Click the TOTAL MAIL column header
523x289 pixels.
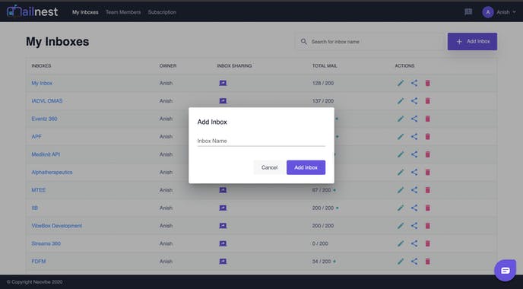(325, 65)
